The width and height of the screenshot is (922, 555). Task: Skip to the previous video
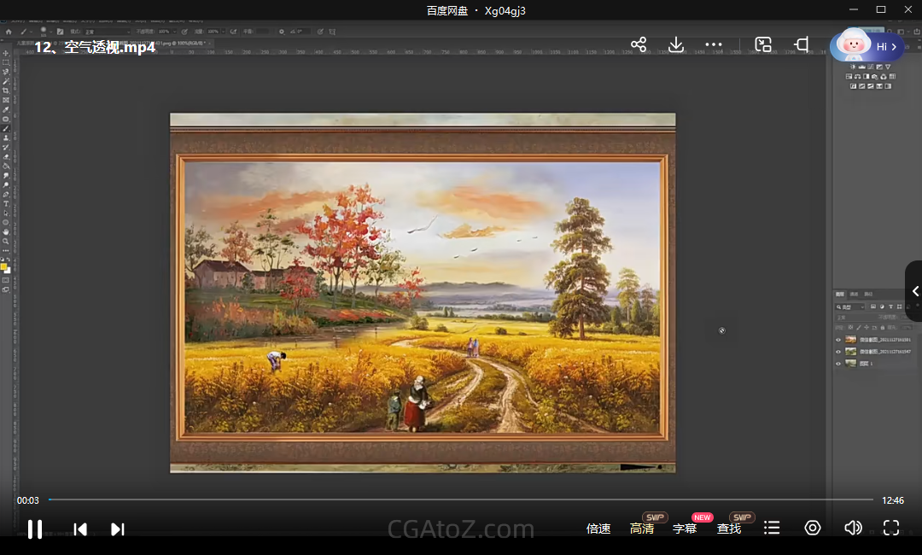[80, 529]
